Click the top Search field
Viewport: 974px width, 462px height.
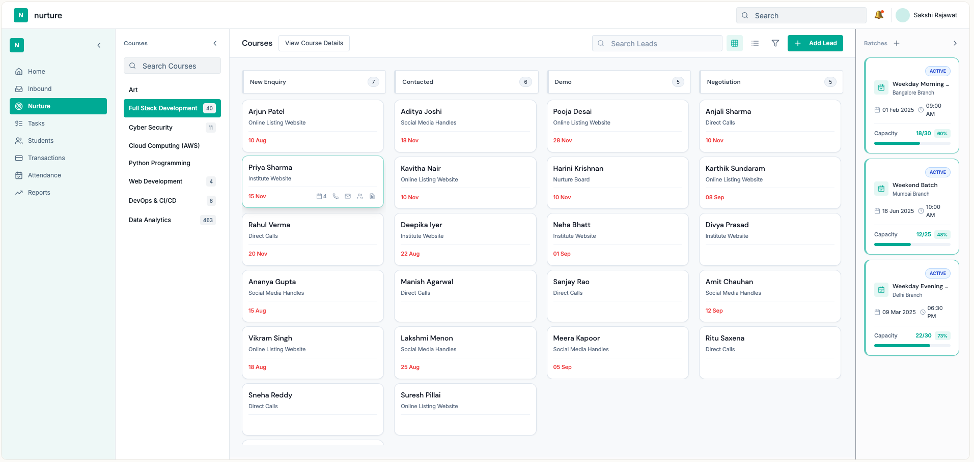point(801,15)
